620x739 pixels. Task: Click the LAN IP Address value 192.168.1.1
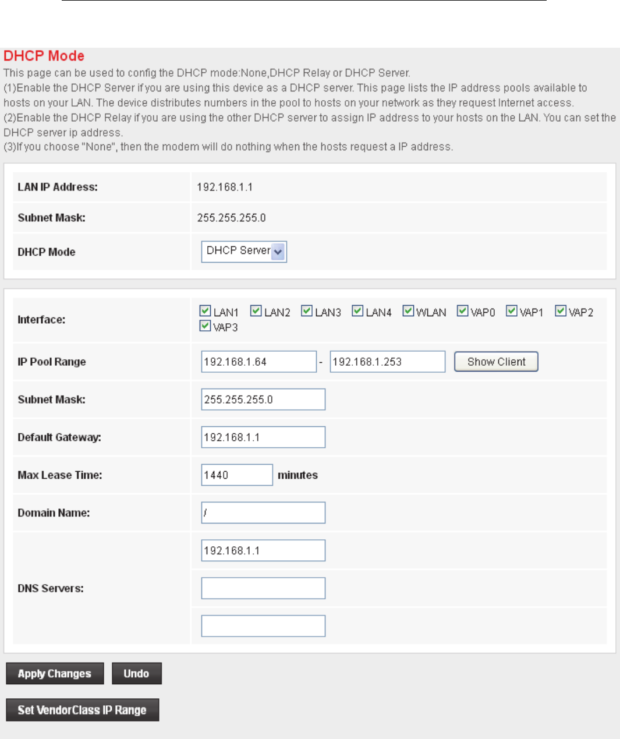pyautogui.click(x=225, y=187)
